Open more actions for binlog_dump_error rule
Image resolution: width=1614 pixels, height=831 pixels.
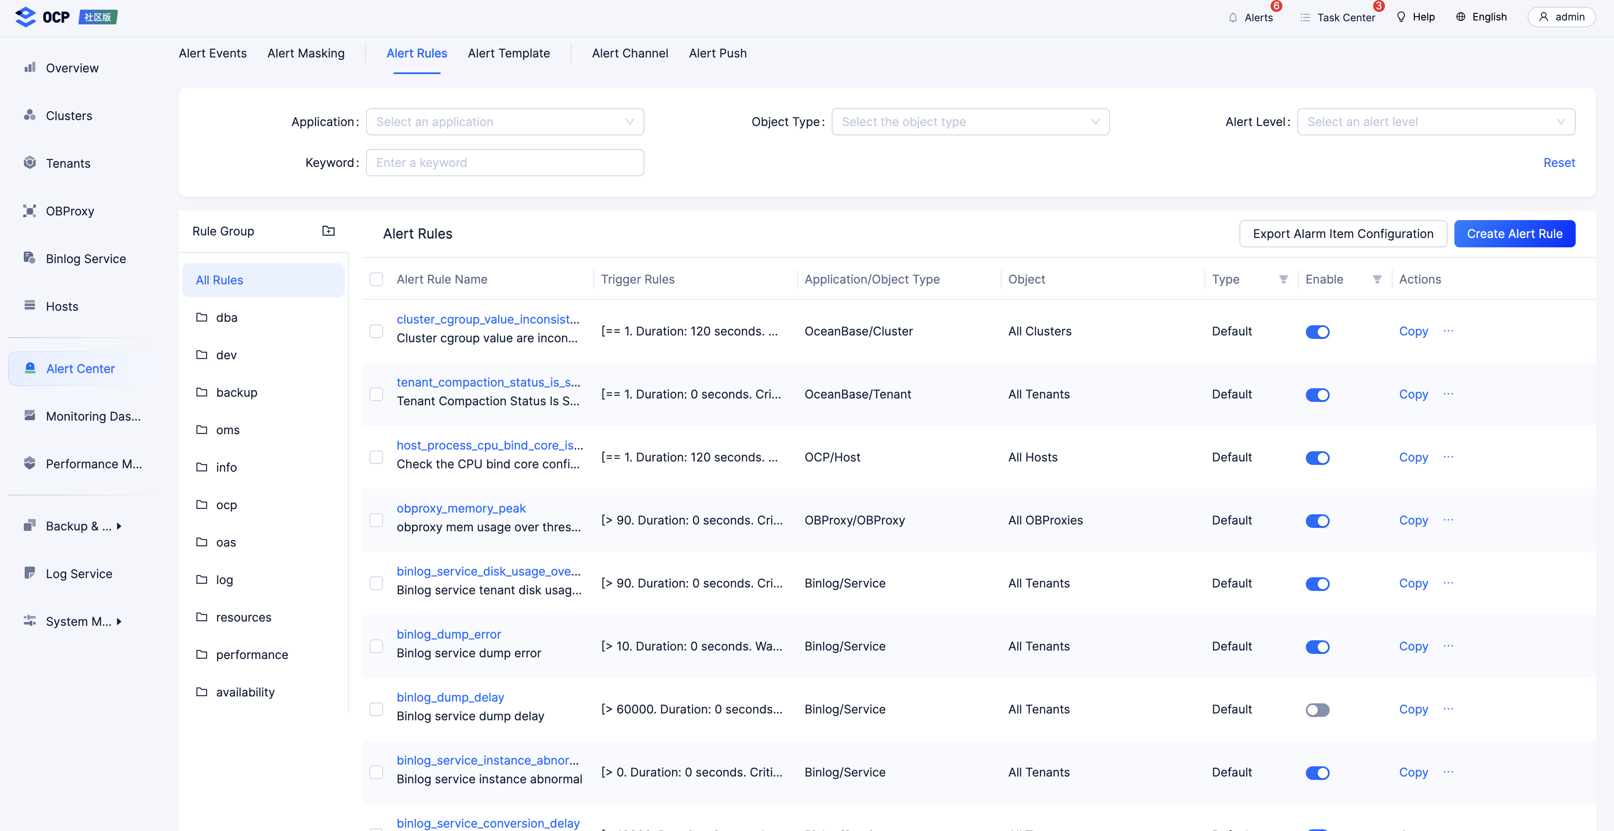(1448, 645)
